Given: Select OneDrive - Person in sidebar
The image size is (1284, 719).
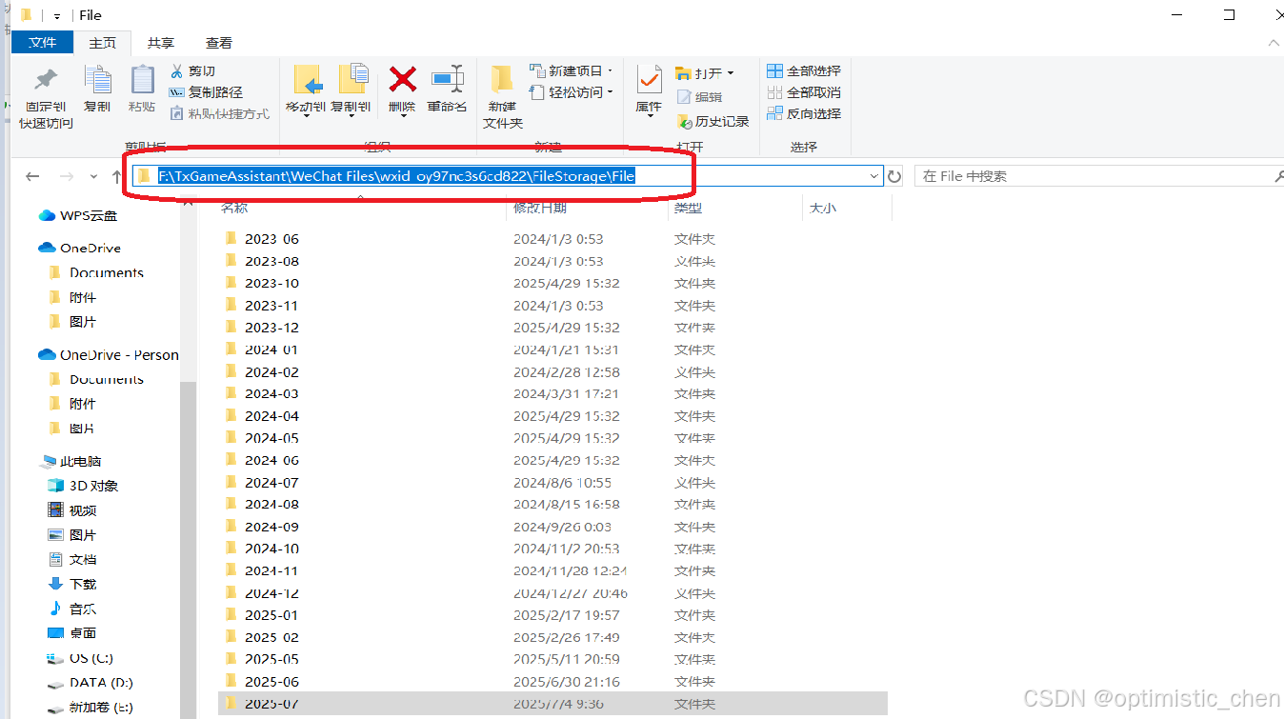Looking at the screenshot, I should pos(108,354).
